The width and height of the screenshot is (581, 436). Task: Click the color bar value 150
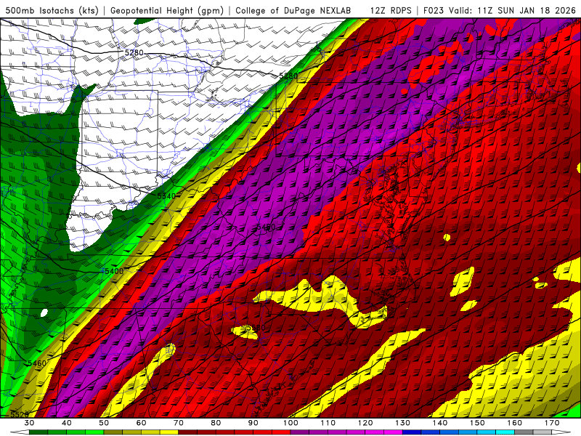click(x=478, y=423)
